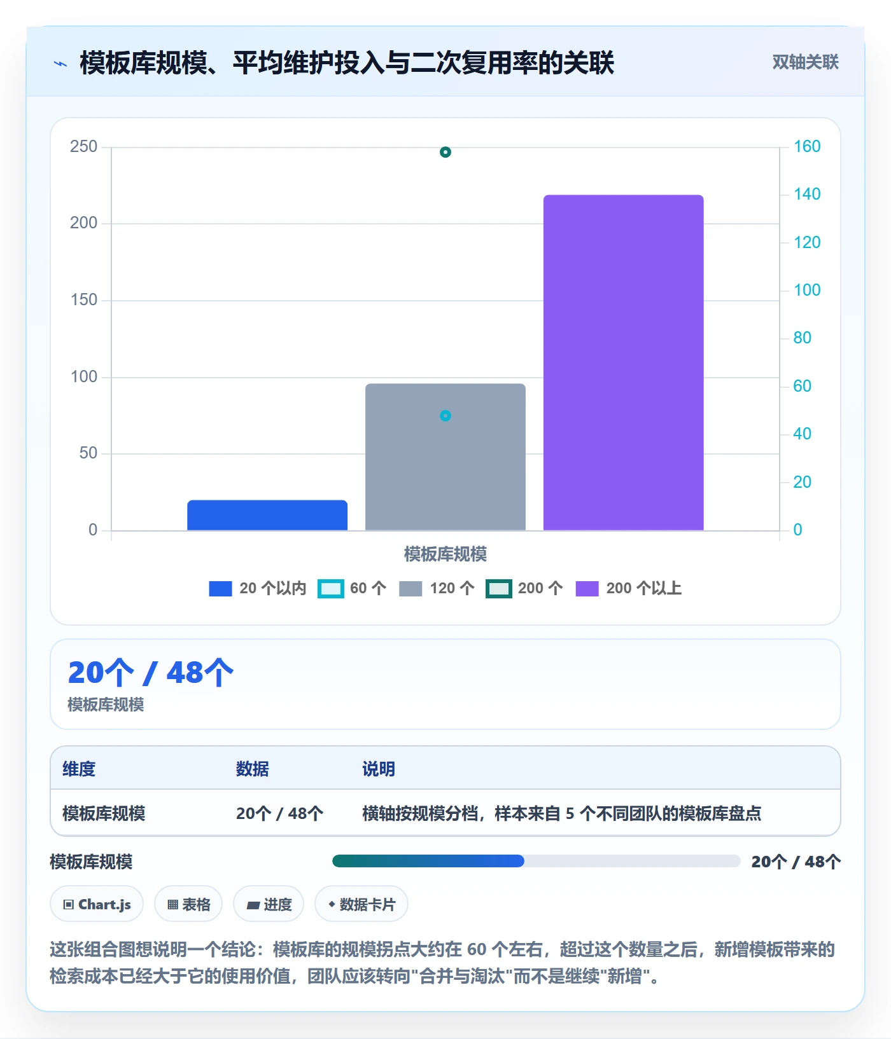This screenshot has width=891, height=1039.
Task: Click the chart card title 模板库规模、平均维护投入
Action: (x=347, y=63)
